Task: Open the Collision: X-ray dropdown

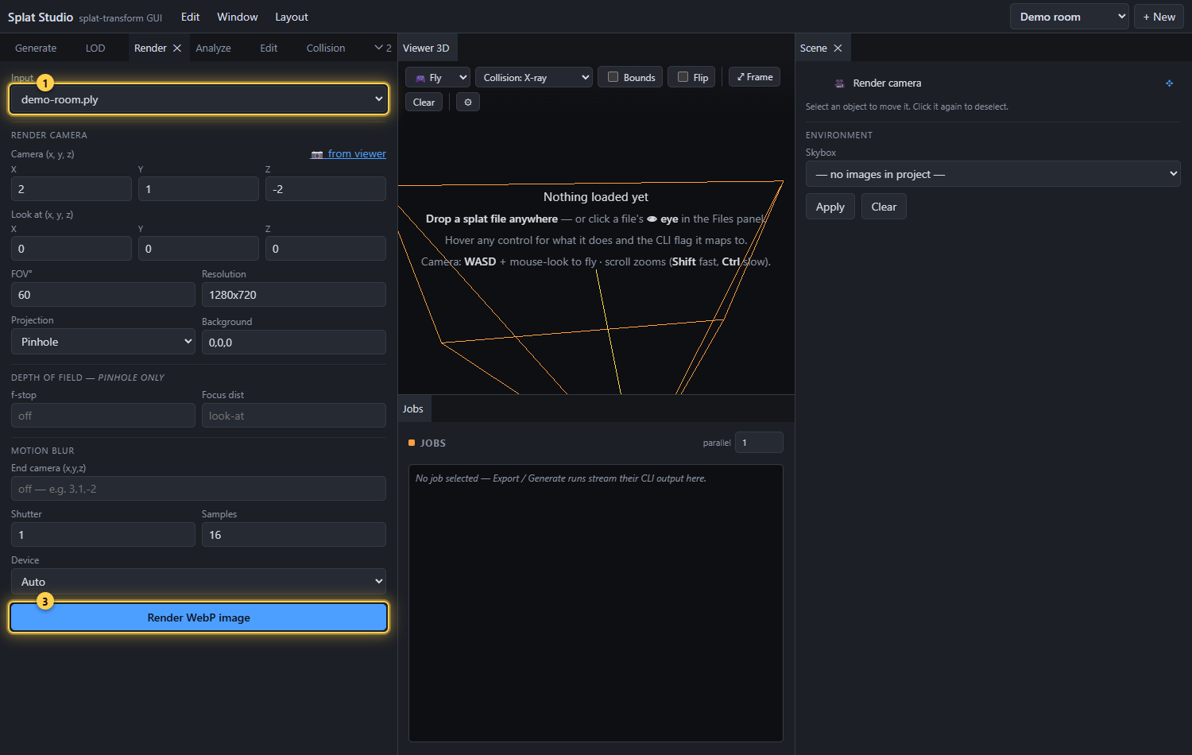Action: tap(534, 77)
